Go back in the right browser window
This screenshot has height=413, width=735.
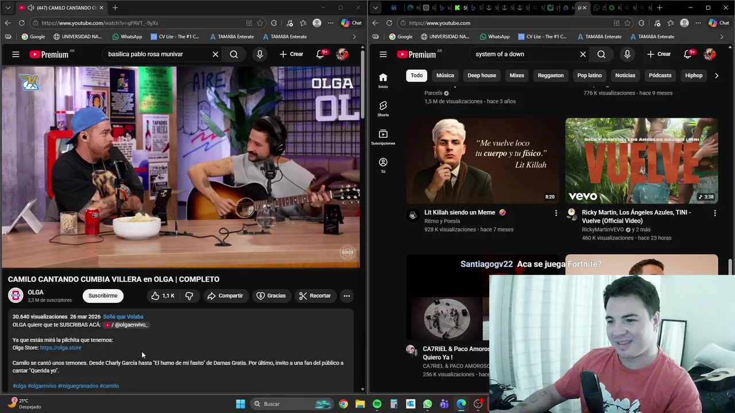(375, 23)
